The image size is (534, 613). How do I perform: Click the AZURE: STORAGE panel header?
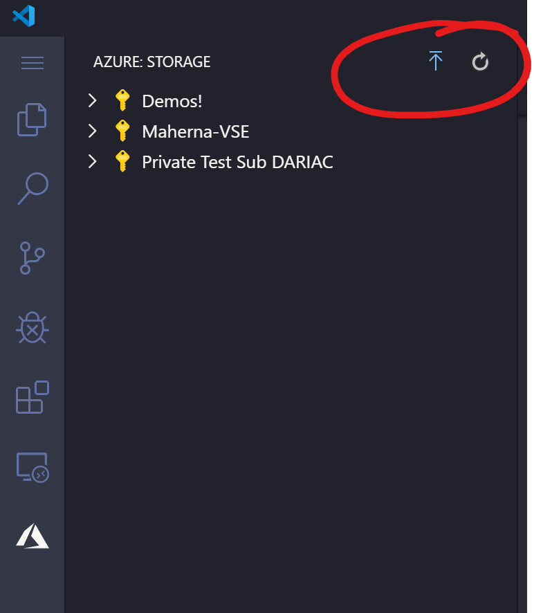coord(151,62)
